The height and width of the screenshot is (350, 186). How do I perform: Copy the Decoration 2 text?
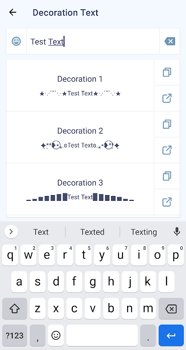pyautogui.click(x=167, y=124)
